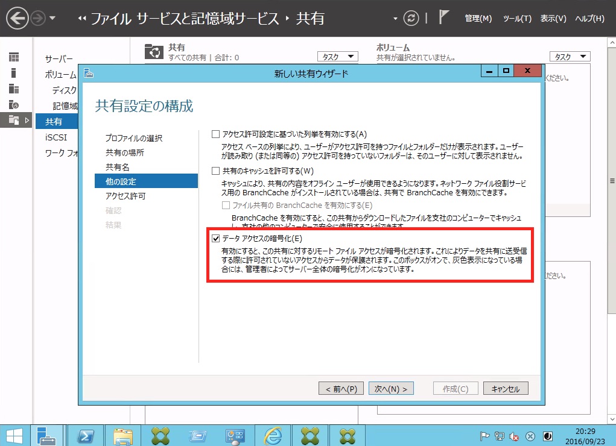
Task: Select the Local Server icon in sidebar
Action: (x=14, y=73)
